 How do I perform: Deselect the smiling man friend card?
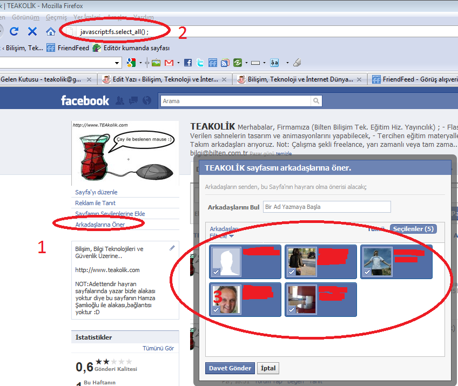(x=245, y=300)
